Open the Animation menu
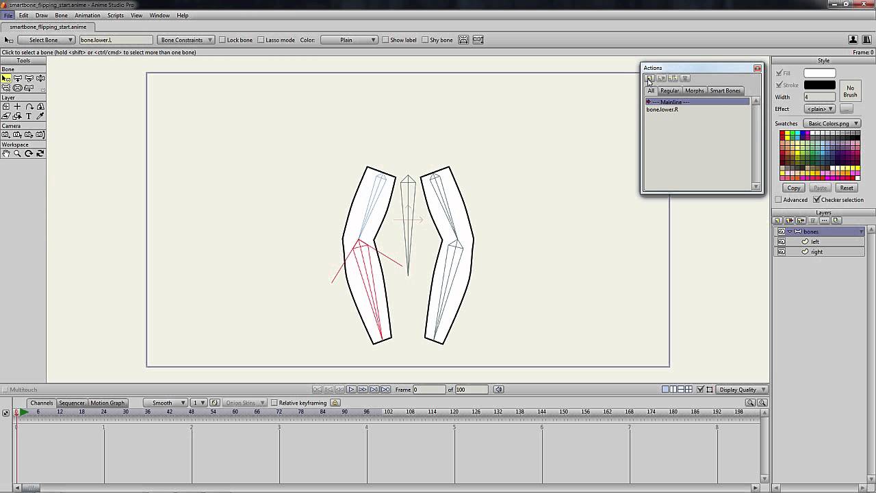The height and width of the screenshot is (493, 876). 87,15
